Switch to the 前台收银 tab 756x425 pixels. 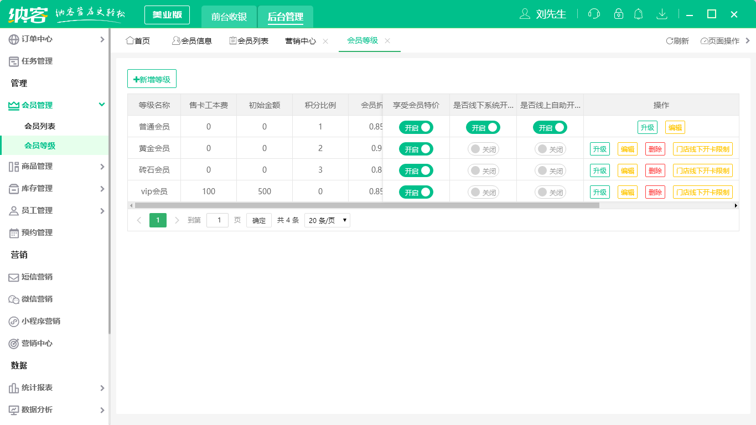[x=229, y=17]
